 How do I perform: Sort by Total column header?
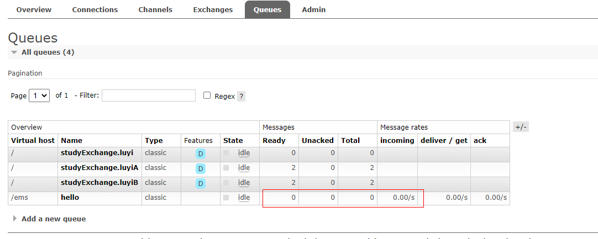tap(350, 140)
